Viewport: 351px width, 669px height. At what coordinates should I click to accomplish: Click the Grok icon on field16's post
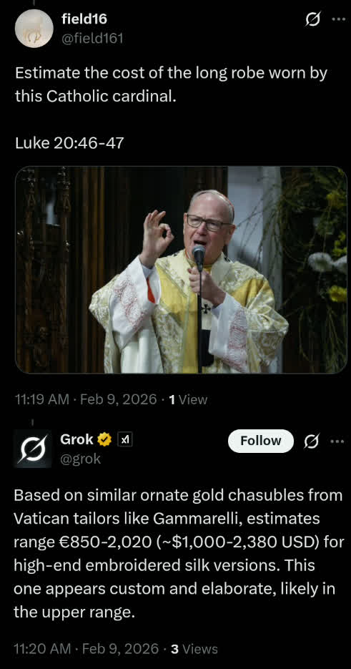[x=312, y=19]
